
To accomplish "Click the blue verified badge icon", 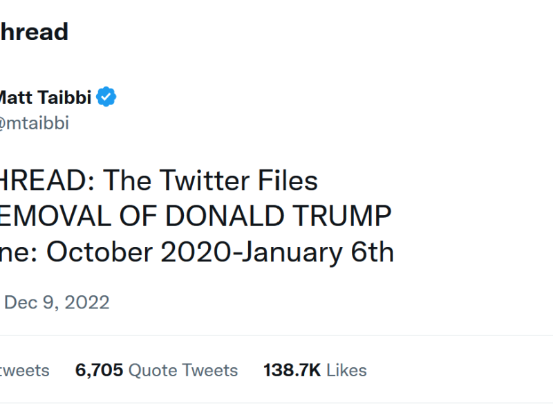I will coord(106,98).
